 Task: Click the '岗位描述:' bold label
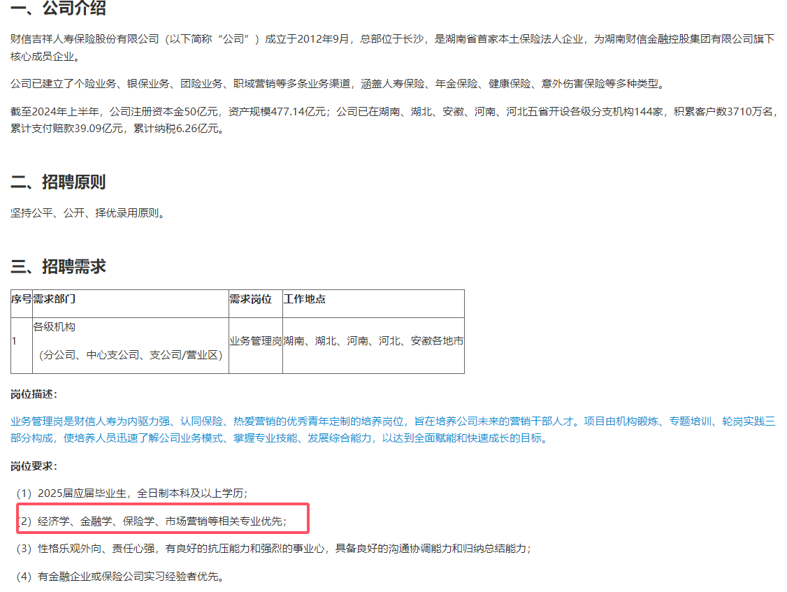pyautogui.click(x=34, y=395)
